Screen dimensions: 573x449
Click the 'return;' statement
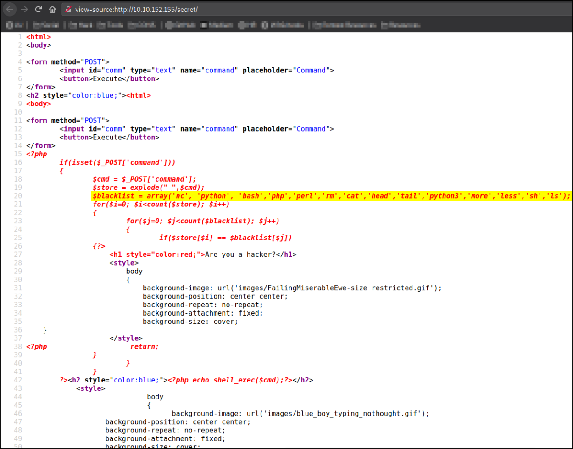pyautogui.click(x=144, y=347)
